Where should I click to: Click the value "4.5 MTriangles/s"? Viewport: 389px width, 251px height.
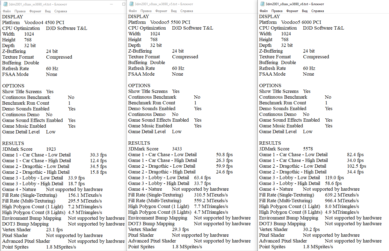(85, 212)
